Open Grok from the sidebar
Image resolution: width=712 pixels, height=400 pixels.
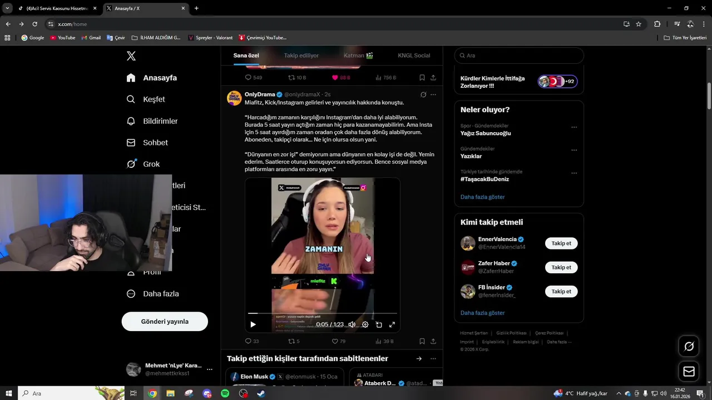tap(143, 164)
